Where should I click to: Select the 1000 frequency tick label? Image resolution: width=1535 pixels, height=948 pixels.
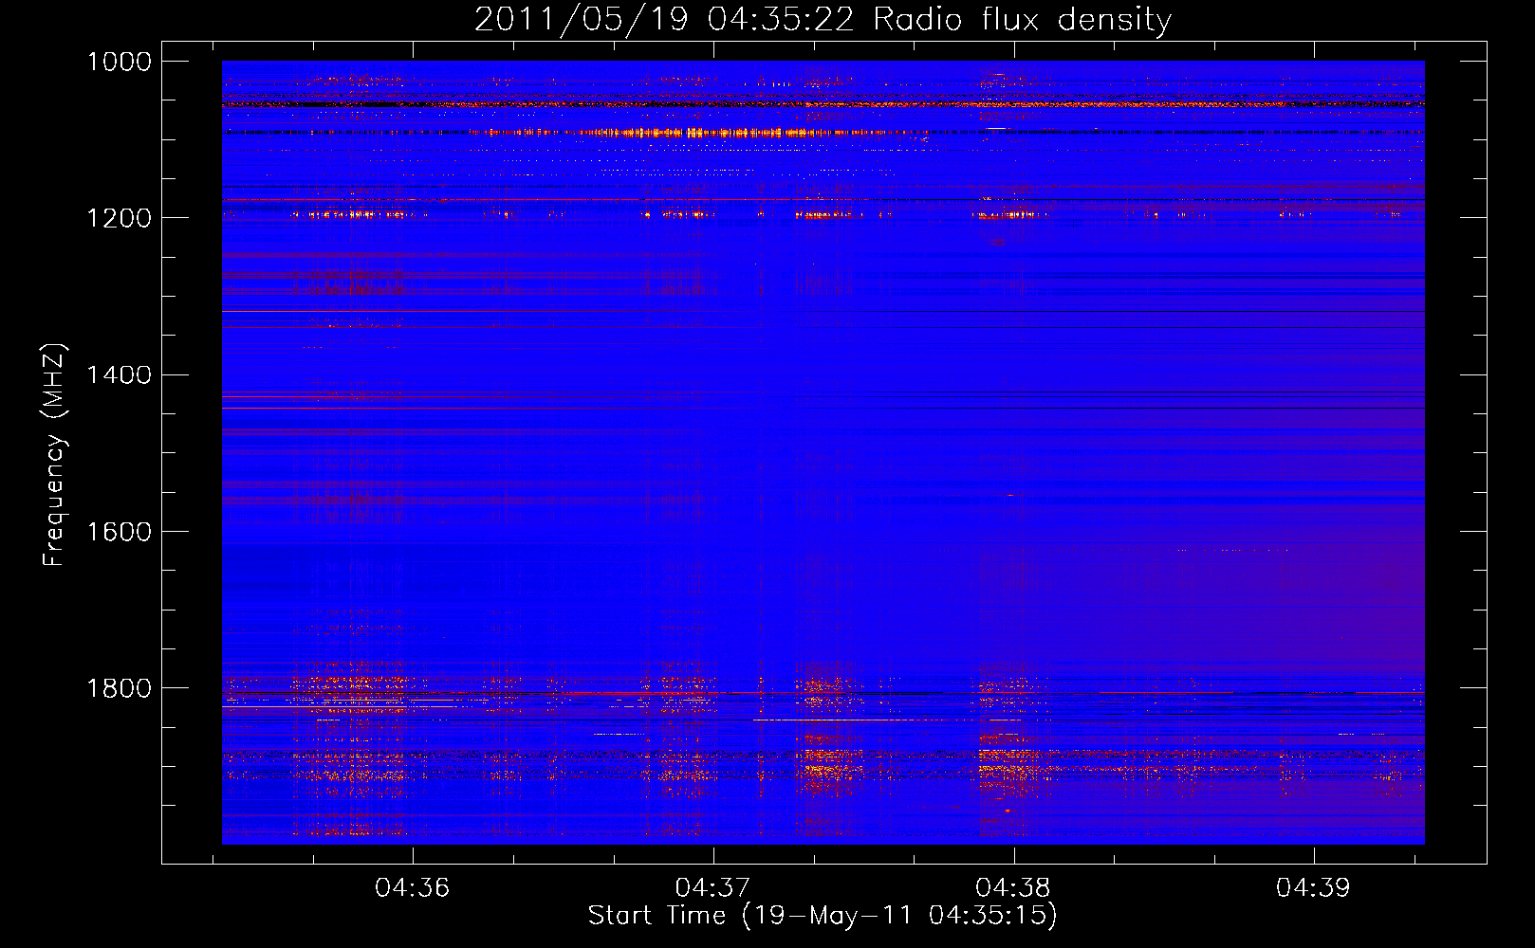click(119, 62)
